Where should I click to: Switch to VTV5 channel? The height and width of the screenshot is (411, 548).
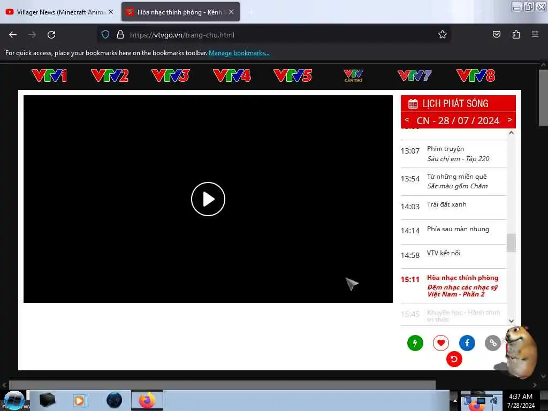(x=293, y=75)
